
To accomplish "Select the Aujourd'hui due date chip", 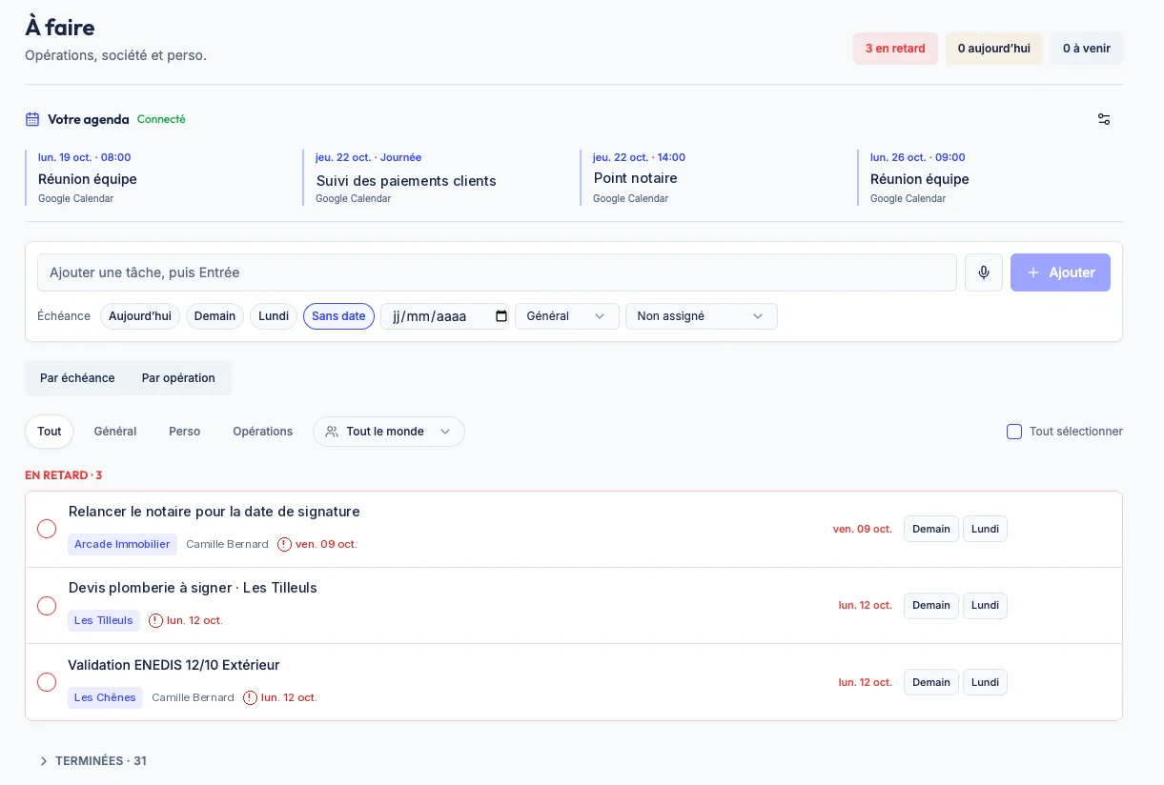I will (140, 316).
